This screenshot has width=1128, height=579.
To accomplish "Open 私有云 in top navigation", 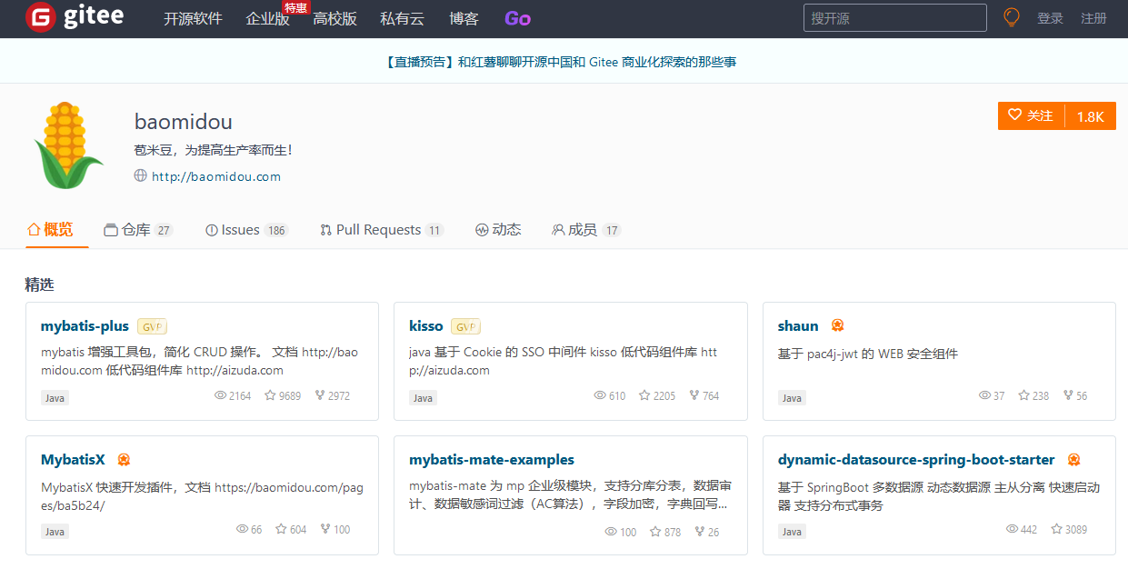I will coord(403,18).
